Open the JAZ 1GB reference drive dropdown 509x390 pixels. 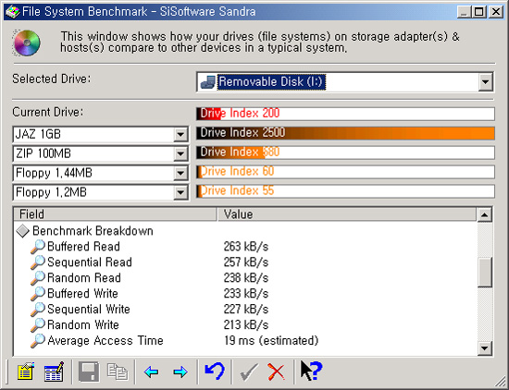coord(180,134)
